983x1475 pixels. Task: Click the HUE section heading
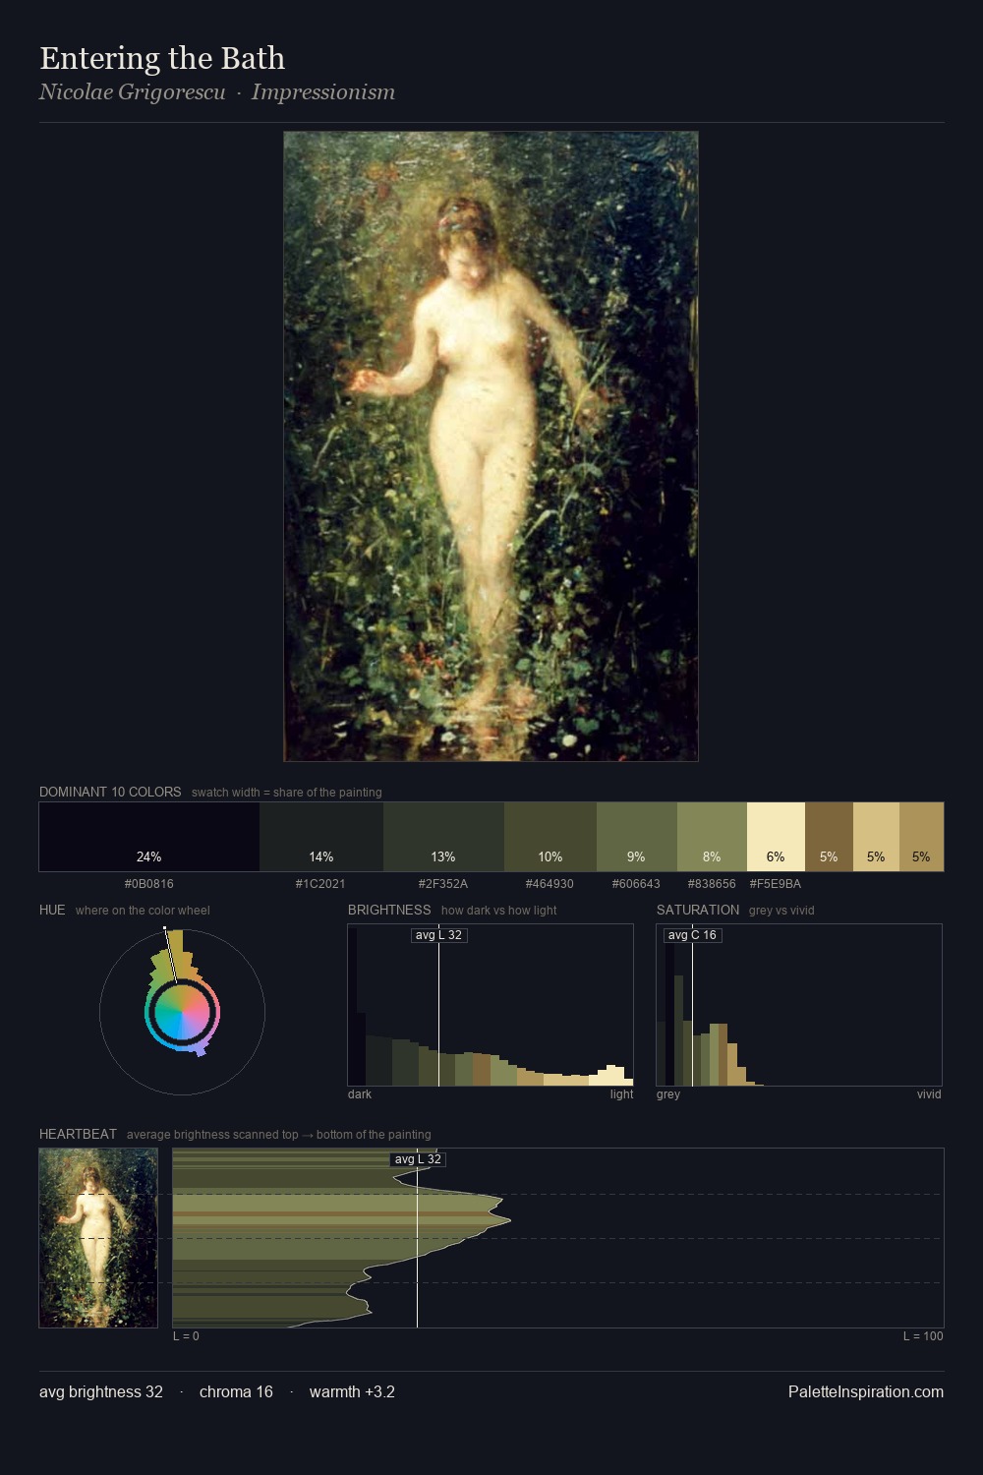click(x=52, y=910)
